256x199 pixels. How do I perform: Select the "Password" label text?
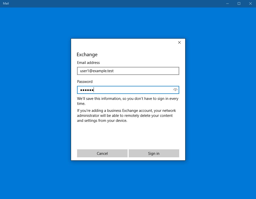85,82
